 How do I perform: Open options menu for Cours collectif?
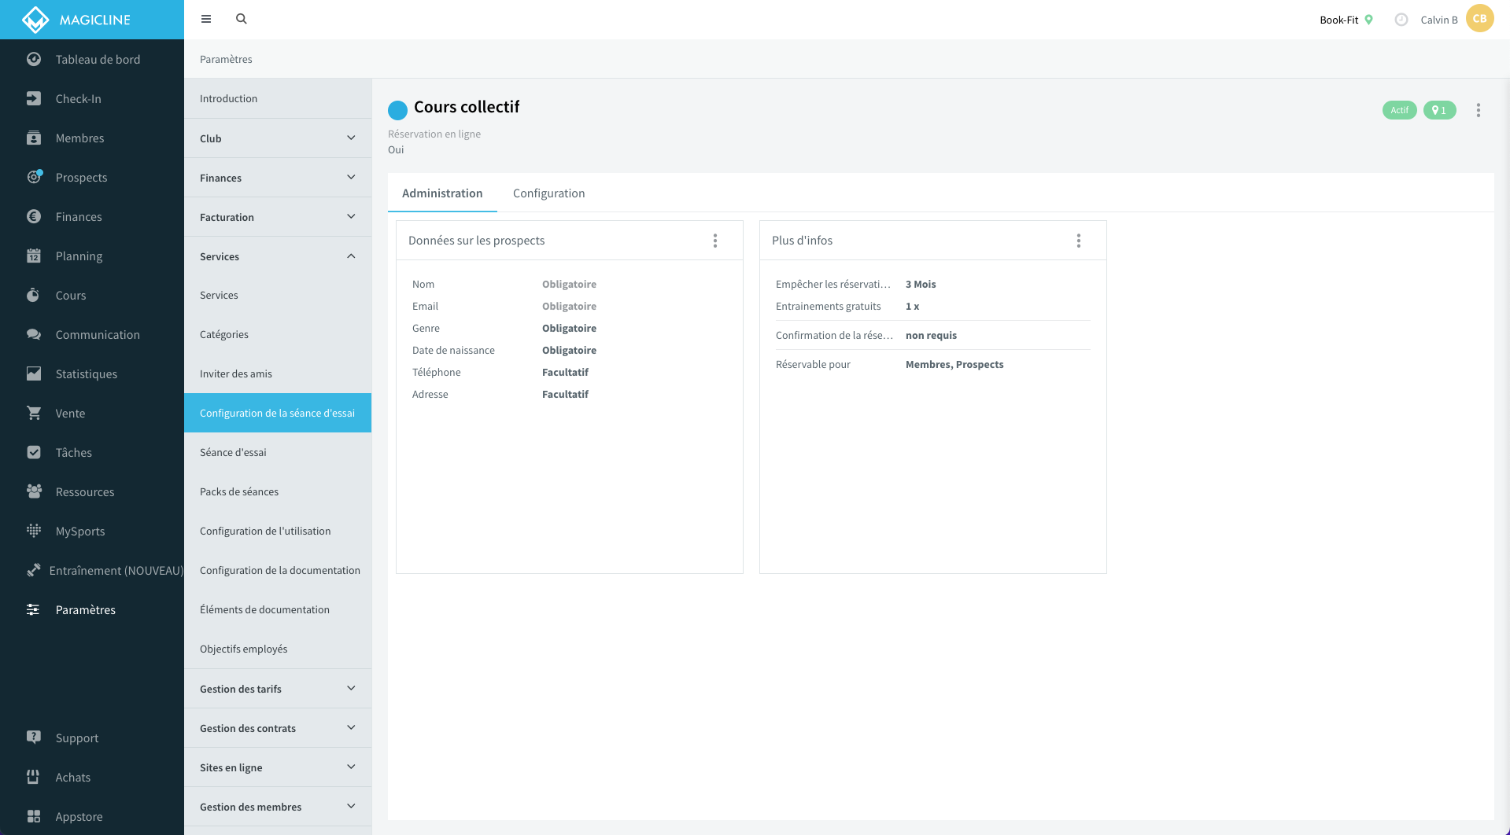pos(1479,111)
